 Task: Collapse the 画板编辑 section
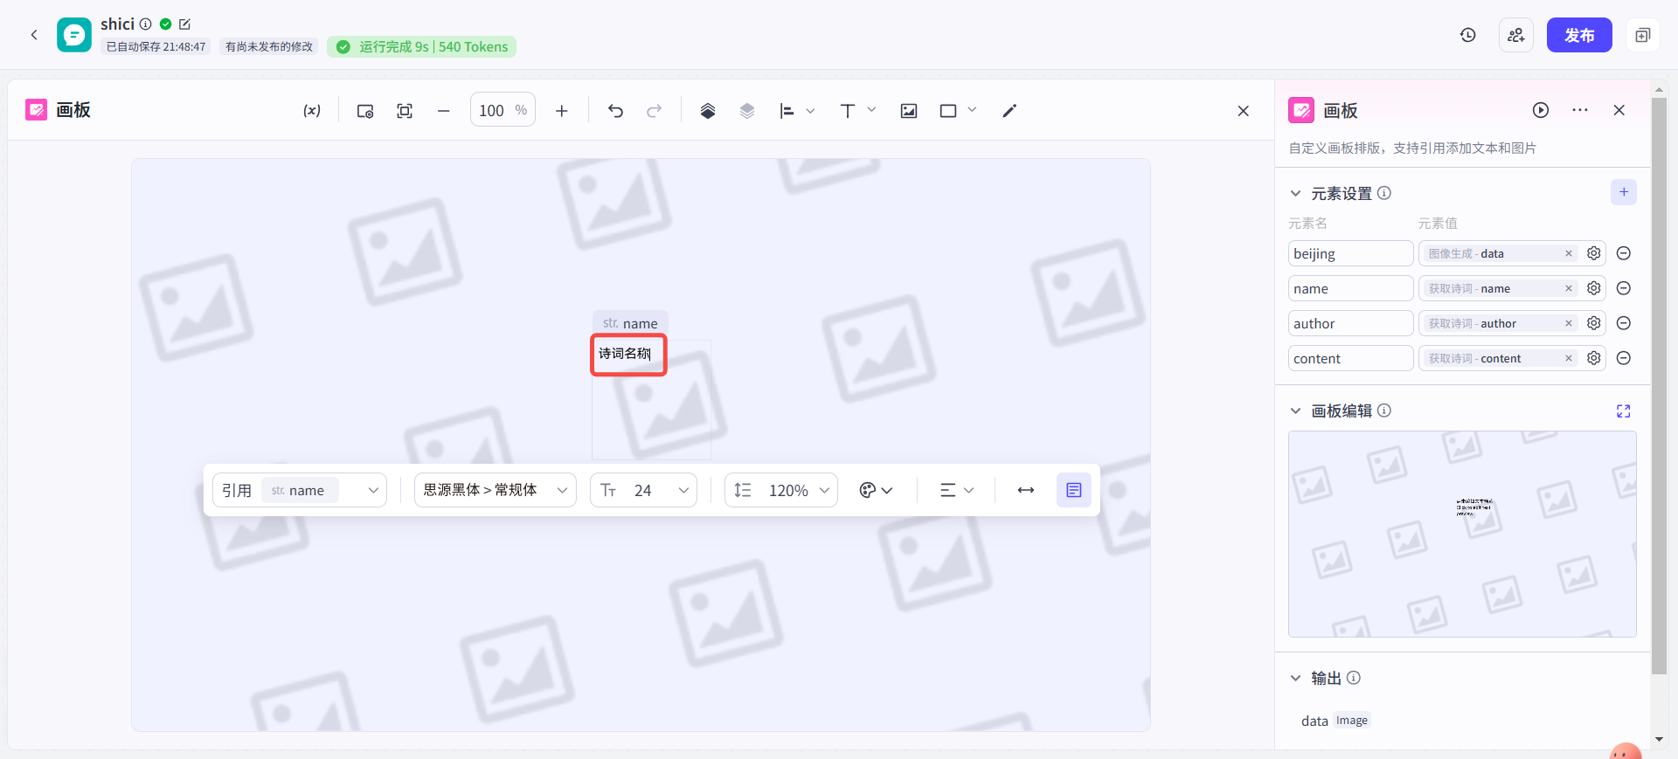1296,411
